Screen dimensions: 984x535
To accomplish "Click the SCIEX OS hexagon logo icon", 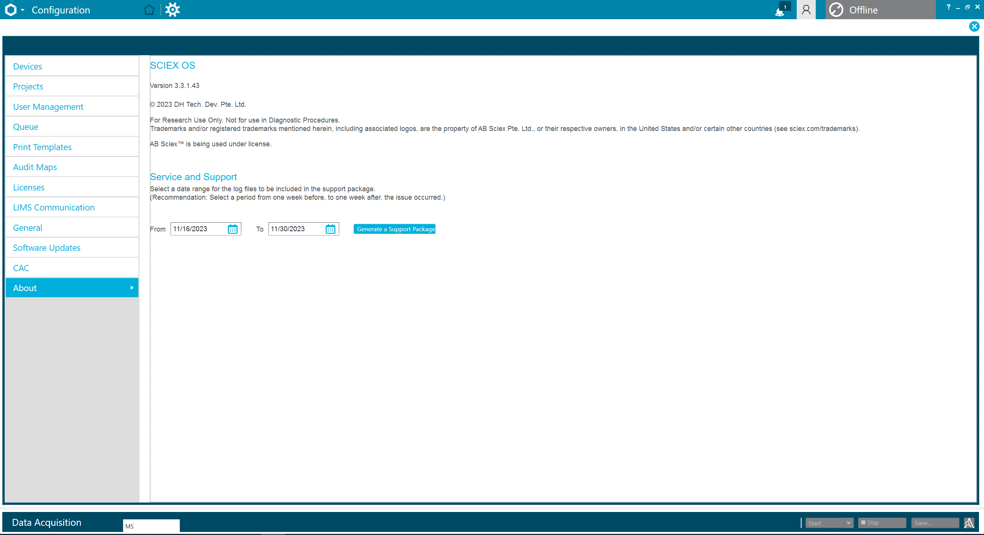I will 11,10.
